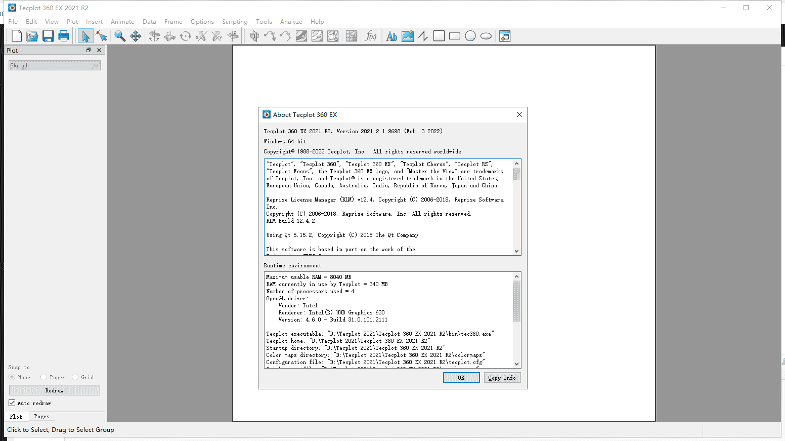Viewport: 785px width, 441px height.
Task: Disable the Auto redraw checkbox
Action: click(x=12, y=403)
